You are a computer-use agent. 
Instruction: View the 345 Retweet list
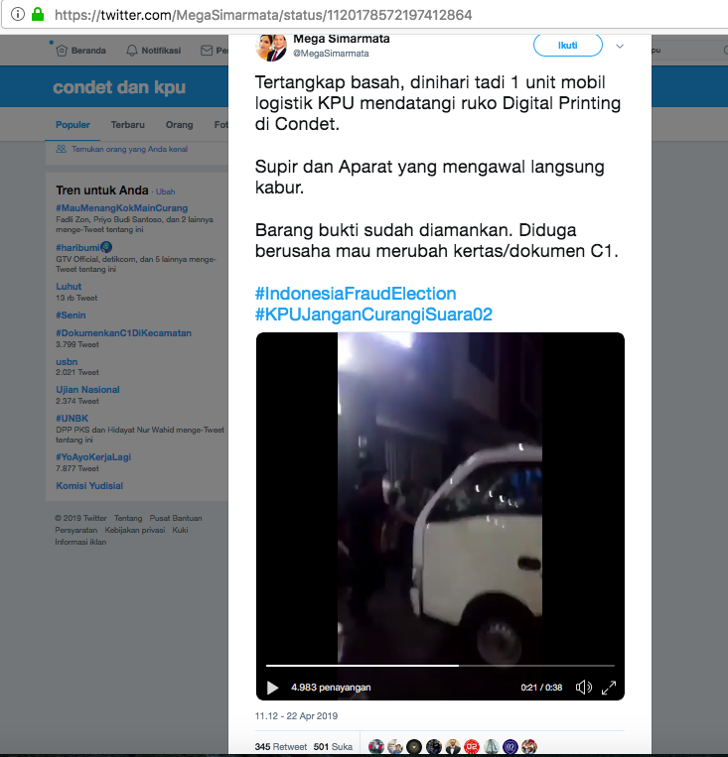[280, 746]
